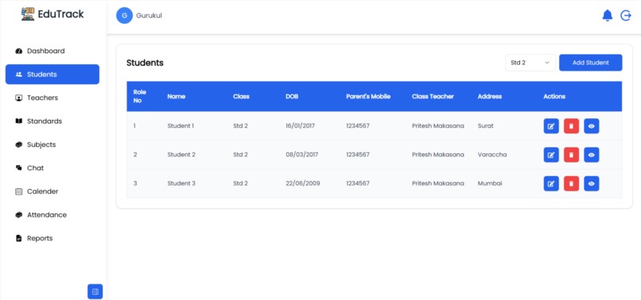View Student 2 details eye icon
The width and height of the screenshot is (641, 300).
coord(591,155)
